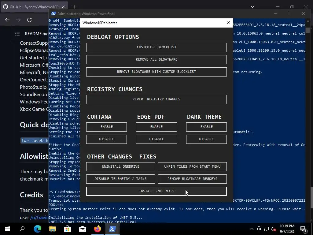Click '.NET 3.5 has been successfully installed!' line

coord(92,222)
